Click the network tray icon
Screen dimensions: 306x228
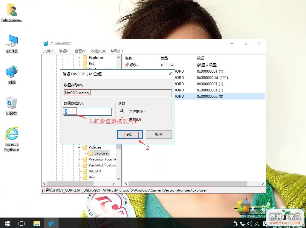point(243,224)
